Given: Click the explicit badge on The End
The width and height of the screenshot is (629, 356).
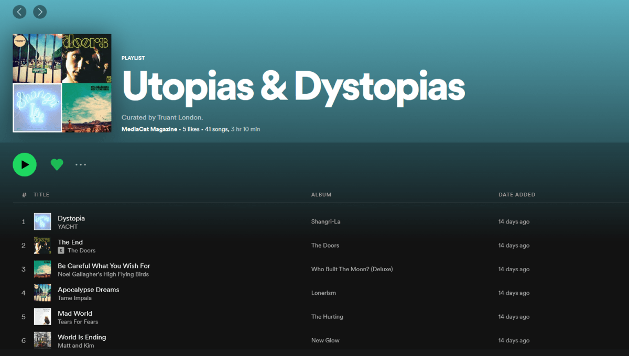Looking at the screenshot, I should pos(61,251).
